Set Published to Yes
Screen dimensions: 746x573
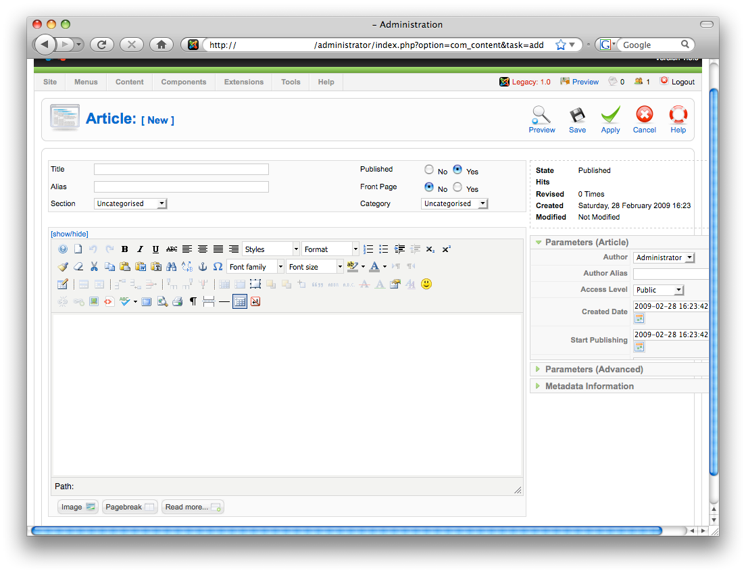(457, 170)
